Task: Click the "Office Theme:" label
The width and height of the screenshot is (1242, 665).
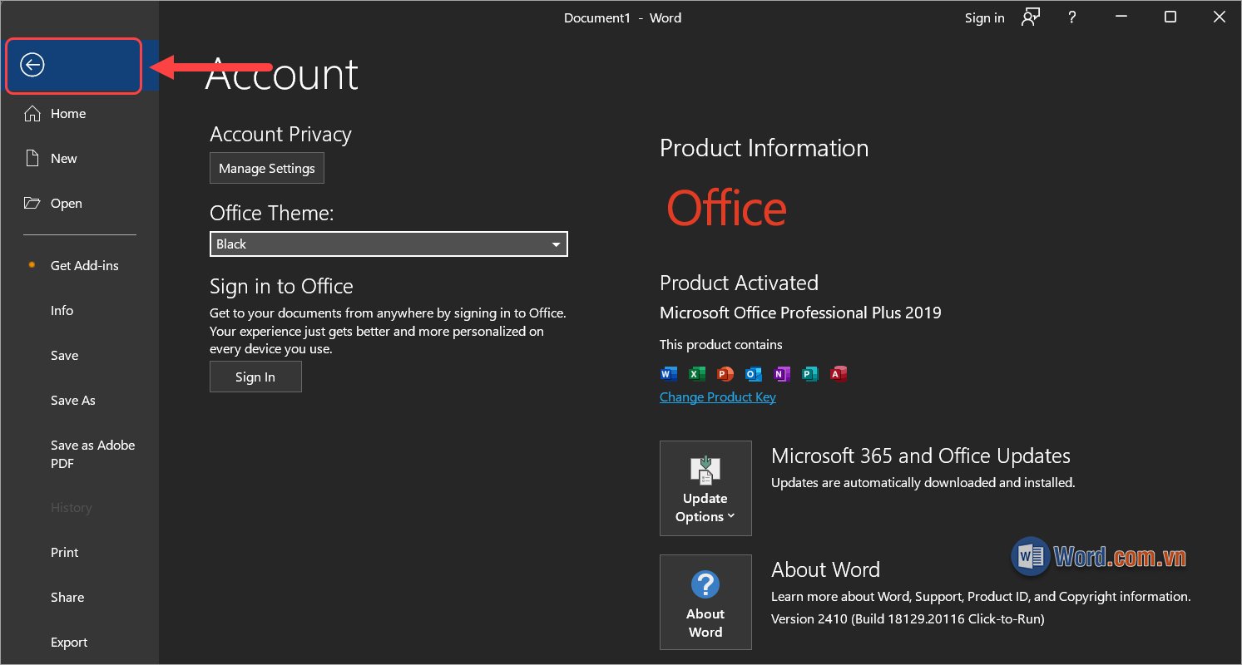Action: (272, 214)
